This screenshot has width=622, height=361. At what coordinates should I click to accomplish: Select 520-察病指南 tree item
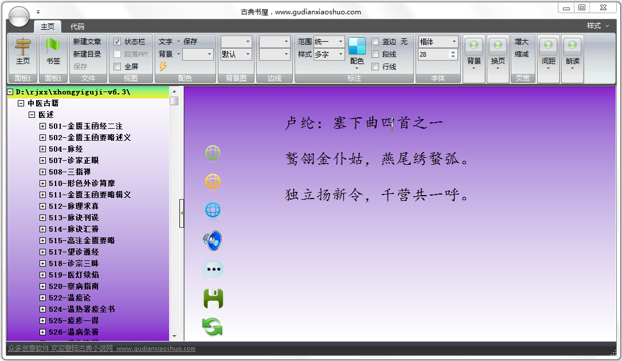[74, 287]
